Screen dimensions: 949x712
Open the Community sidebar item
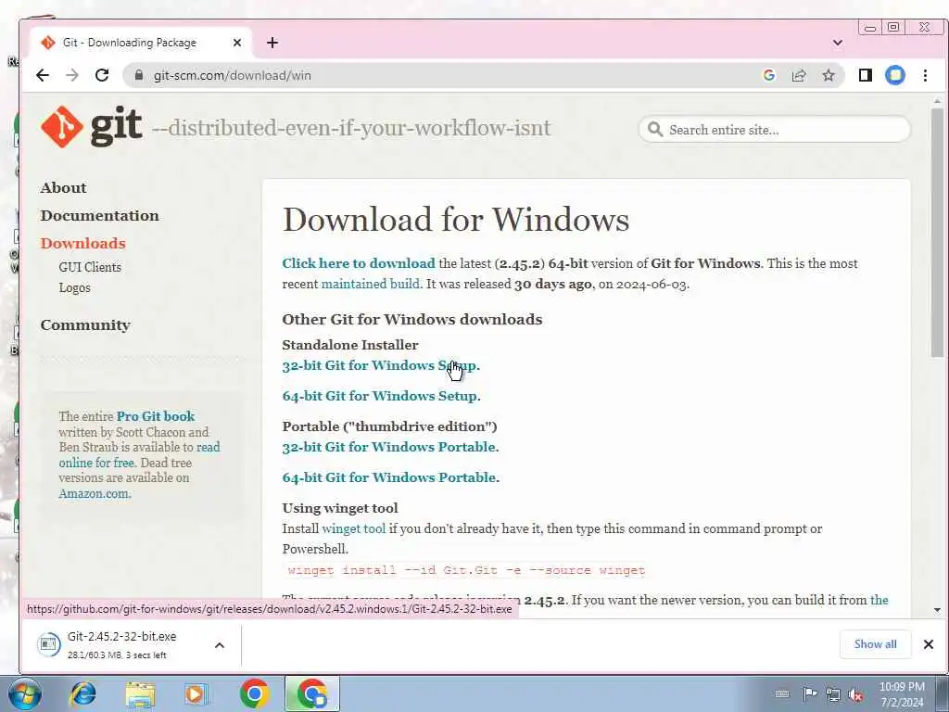tap(85, 325)
